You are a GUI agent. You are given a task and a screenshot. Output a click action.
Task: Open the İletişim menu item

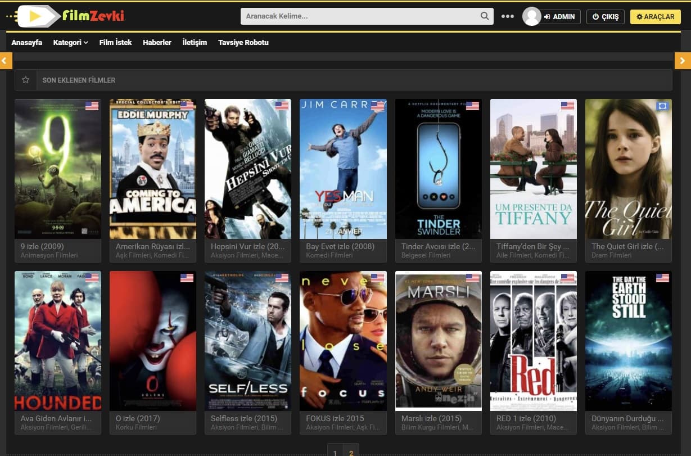(x=195, y=43)
